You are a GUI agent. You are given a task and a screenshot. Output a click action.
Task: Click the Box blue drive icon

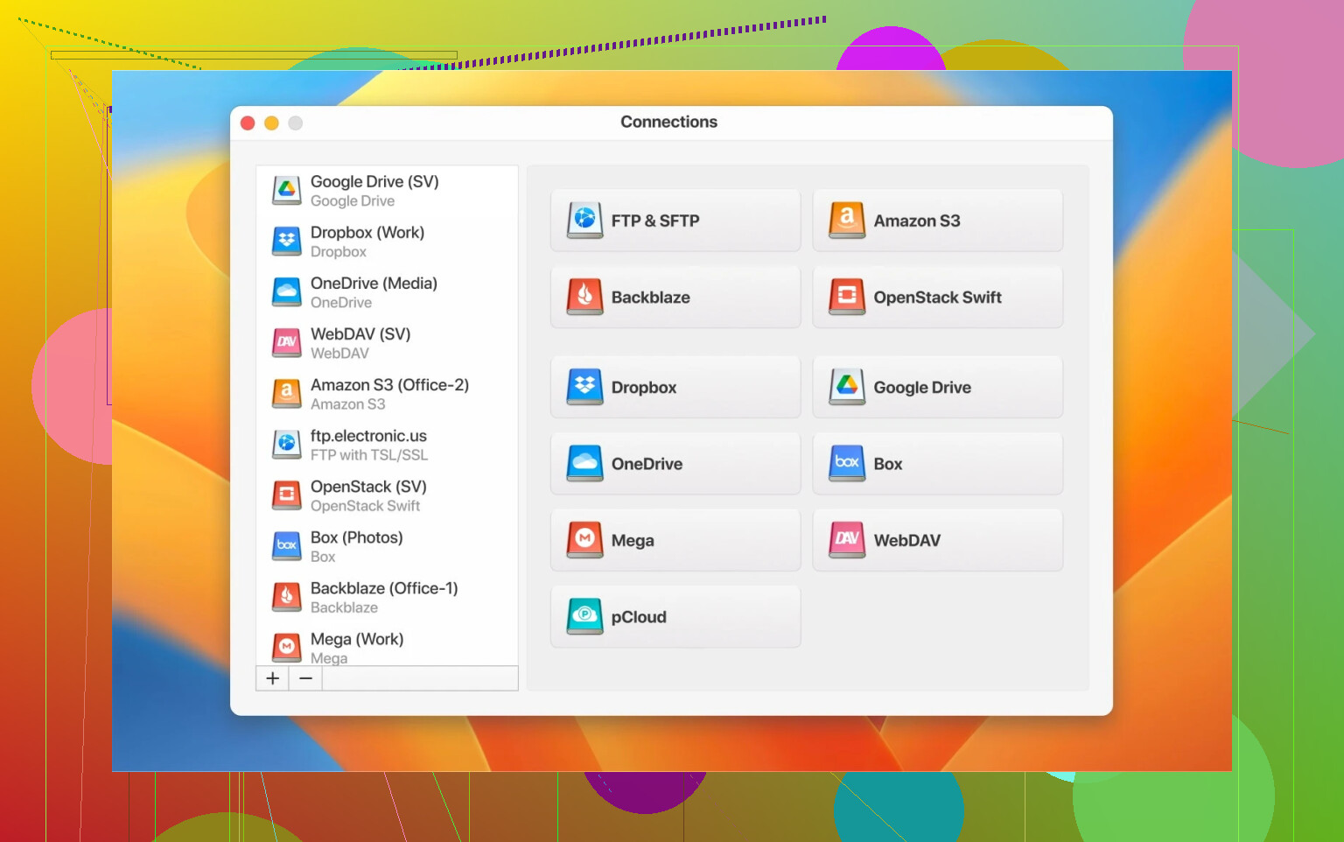[846, 464]
